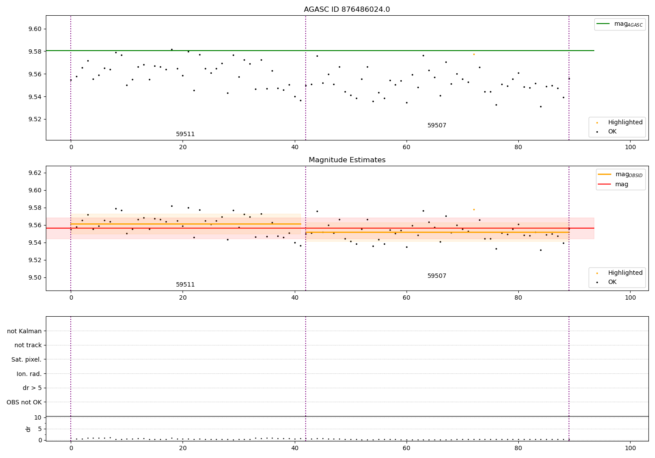Click the 9.60 tick in the top plot
This screenshot has width=655, height=458.
pos(34,29)
